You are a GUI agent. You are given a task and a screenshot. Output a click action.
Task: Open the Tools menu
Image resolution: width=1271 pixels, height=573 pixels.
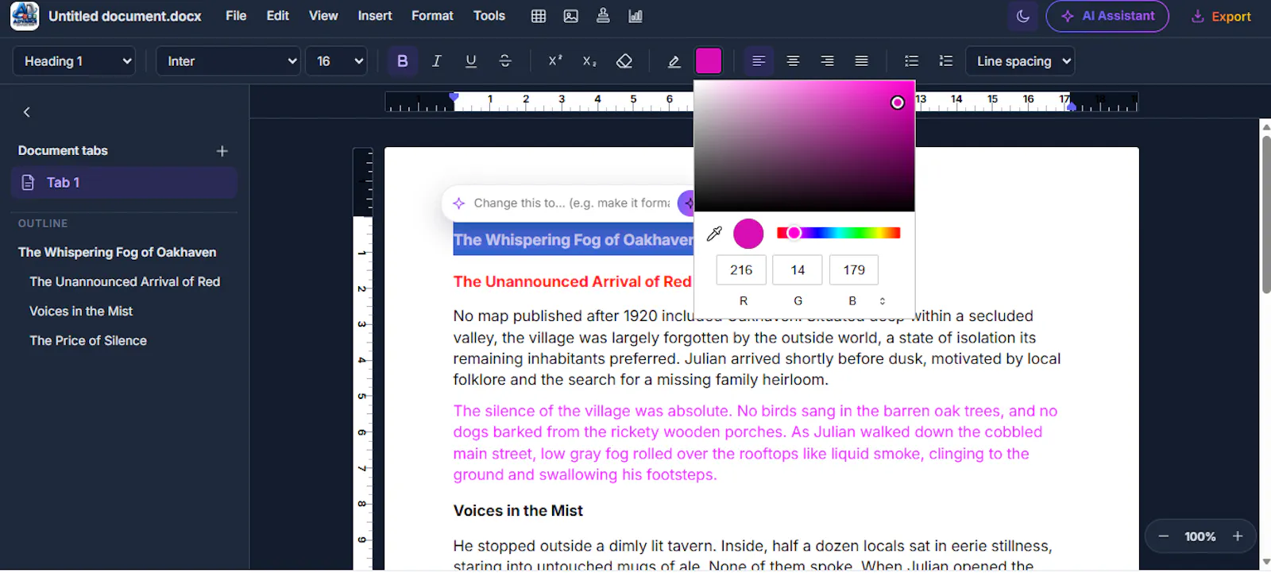pyautogui.click(x=489, y=16)
